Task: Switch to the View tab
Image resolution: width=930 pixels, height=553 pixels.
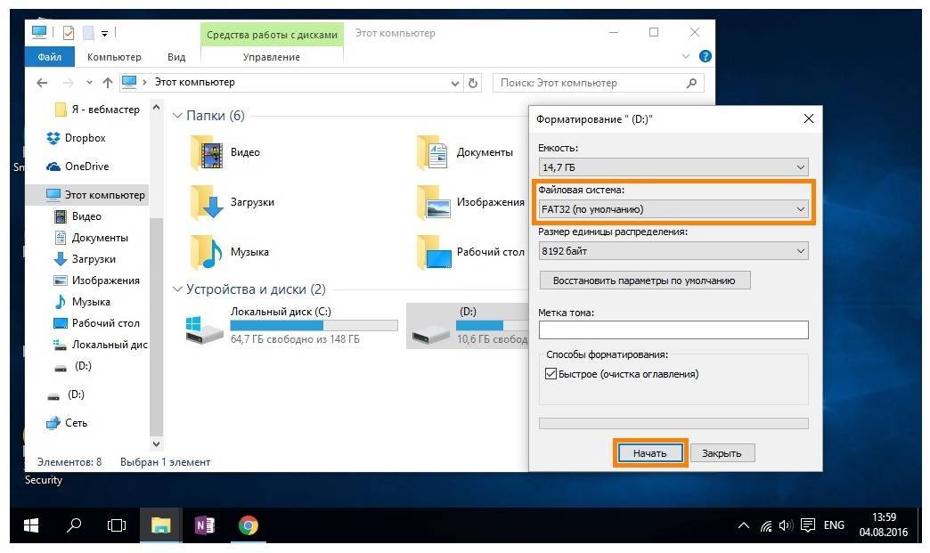Action: [x=176, y=57]
